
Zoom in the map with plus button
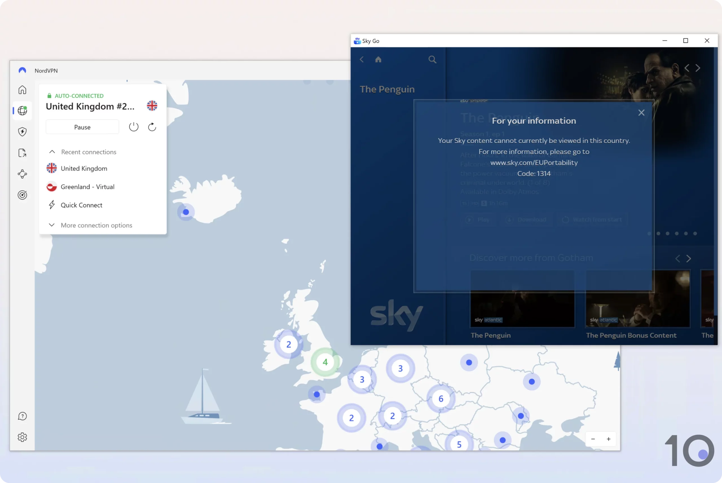(x=609, y=439)
